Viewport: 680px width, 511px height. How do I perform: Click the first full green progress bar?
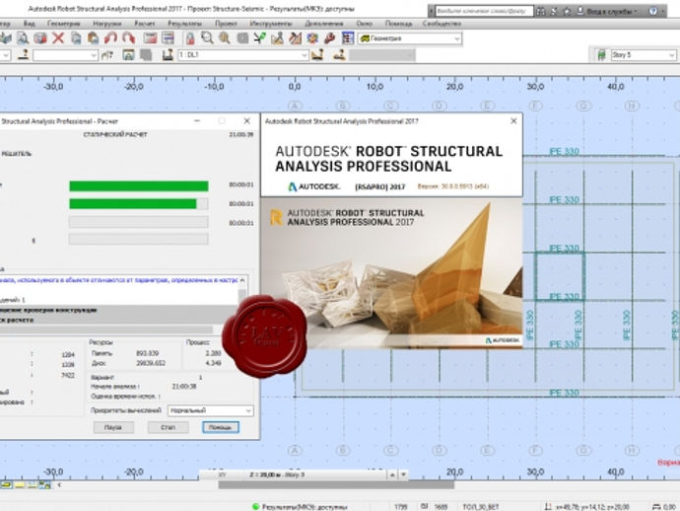139,186
